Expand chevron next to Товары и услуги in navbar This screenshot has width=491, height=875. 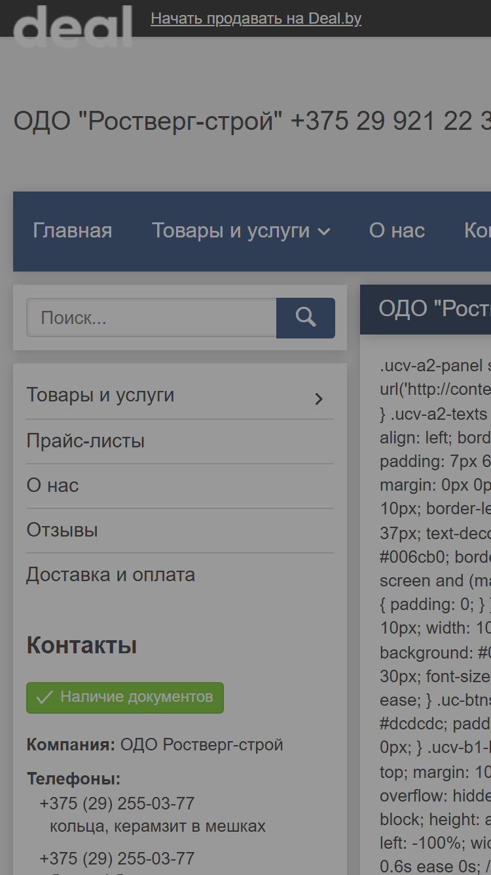point(324,232)
